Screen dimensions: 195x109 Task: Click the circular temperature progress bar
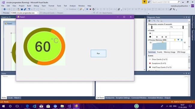tap(44, 47)
